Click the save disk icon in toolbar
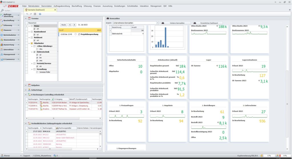This screenshot has width=292, height=159. click(x=35, y=14)
